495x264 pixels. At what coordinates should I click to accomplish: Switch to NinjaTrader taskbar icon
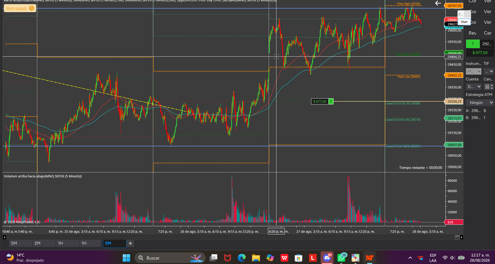(370, 258)
